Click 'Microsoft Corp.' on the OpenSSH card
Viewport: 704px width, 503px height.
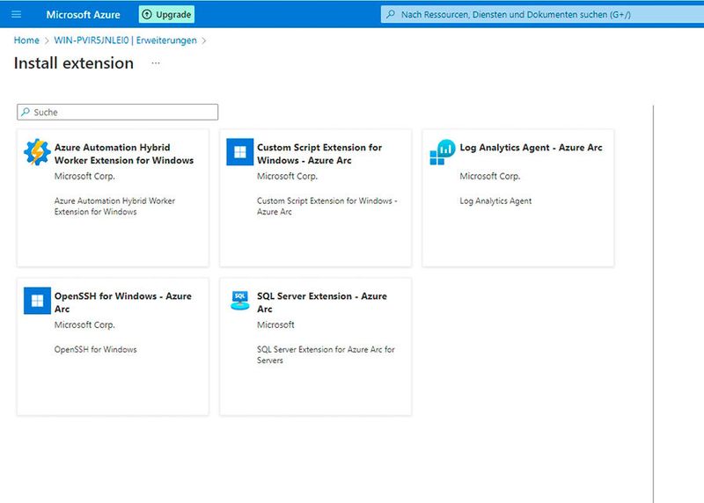pos(84,324)
